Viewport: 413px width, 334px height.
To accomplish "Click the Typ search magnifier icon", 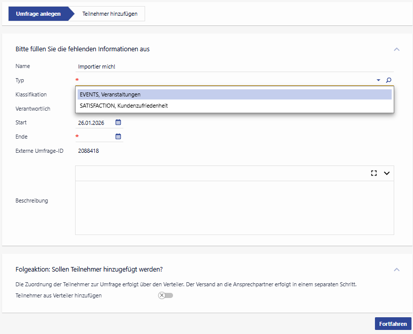I will coord(389,80).
